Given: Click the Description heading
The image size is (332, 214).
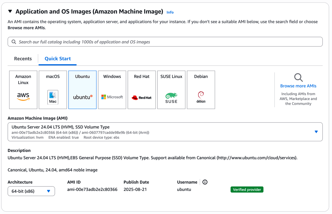Looking at the screenshot, I should (x=19, y=150).
